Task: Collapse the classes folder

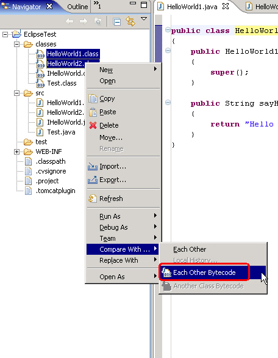Action: [x=16, y=44]
